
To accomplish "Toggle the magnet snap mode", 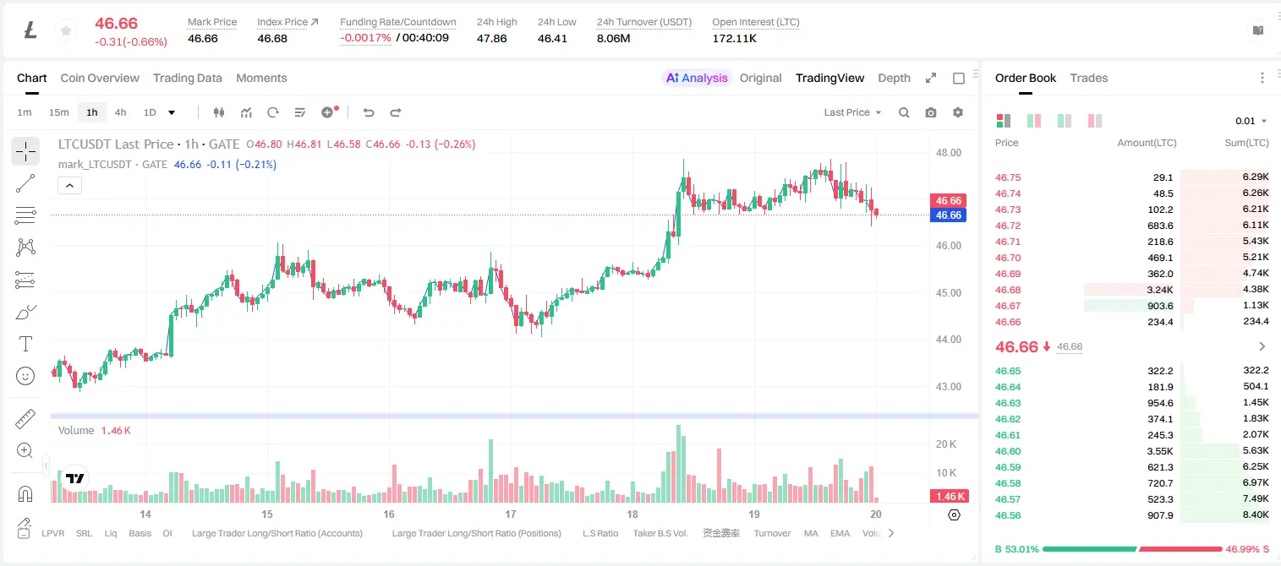I will [25, 494].
